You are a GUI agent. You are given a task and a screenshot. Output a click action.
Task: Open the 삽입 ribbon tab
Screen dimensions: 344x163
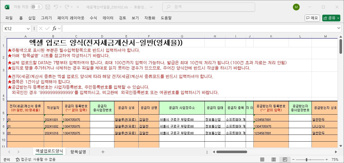coord(32,18)
